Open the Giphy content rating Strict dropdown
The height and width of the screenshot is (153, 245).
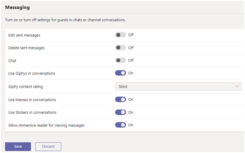click(178, 87)
